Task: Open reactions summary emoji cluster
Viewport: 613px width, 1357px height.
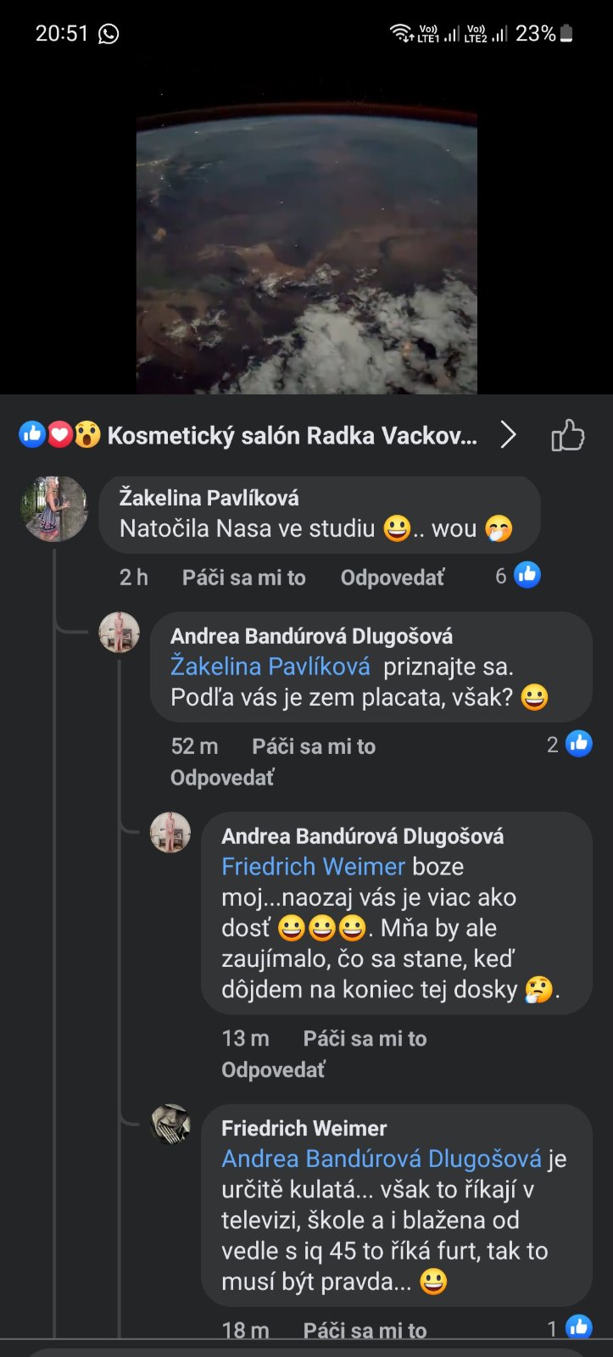Action: coord(59,435)
